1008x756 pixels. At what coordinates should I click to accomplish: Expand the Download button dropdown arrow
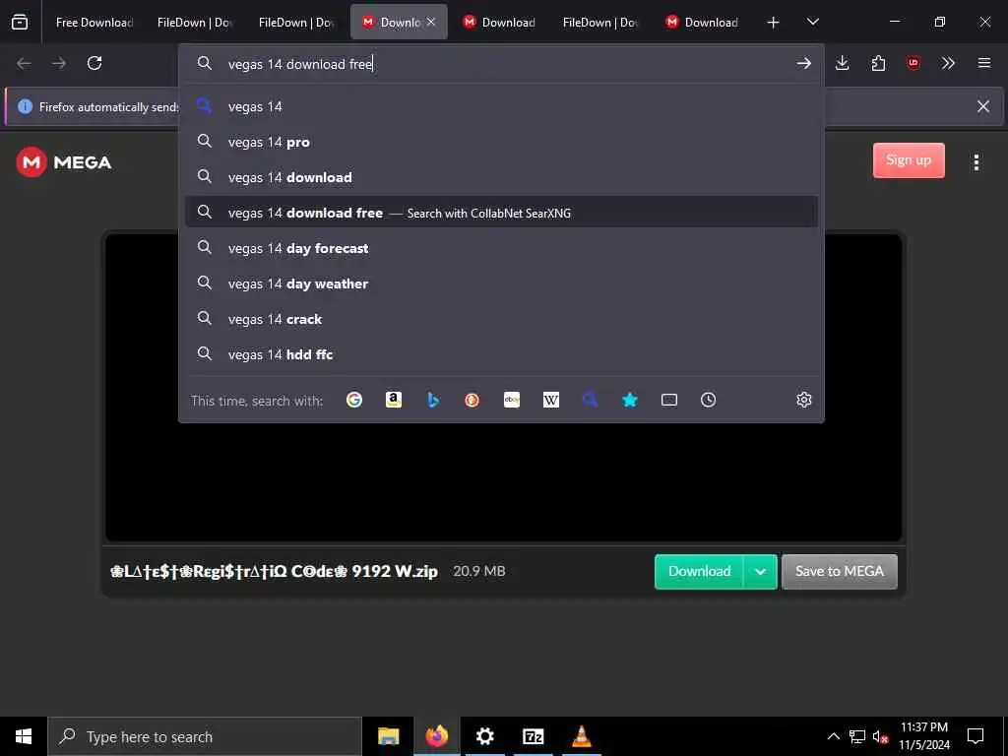761,572
